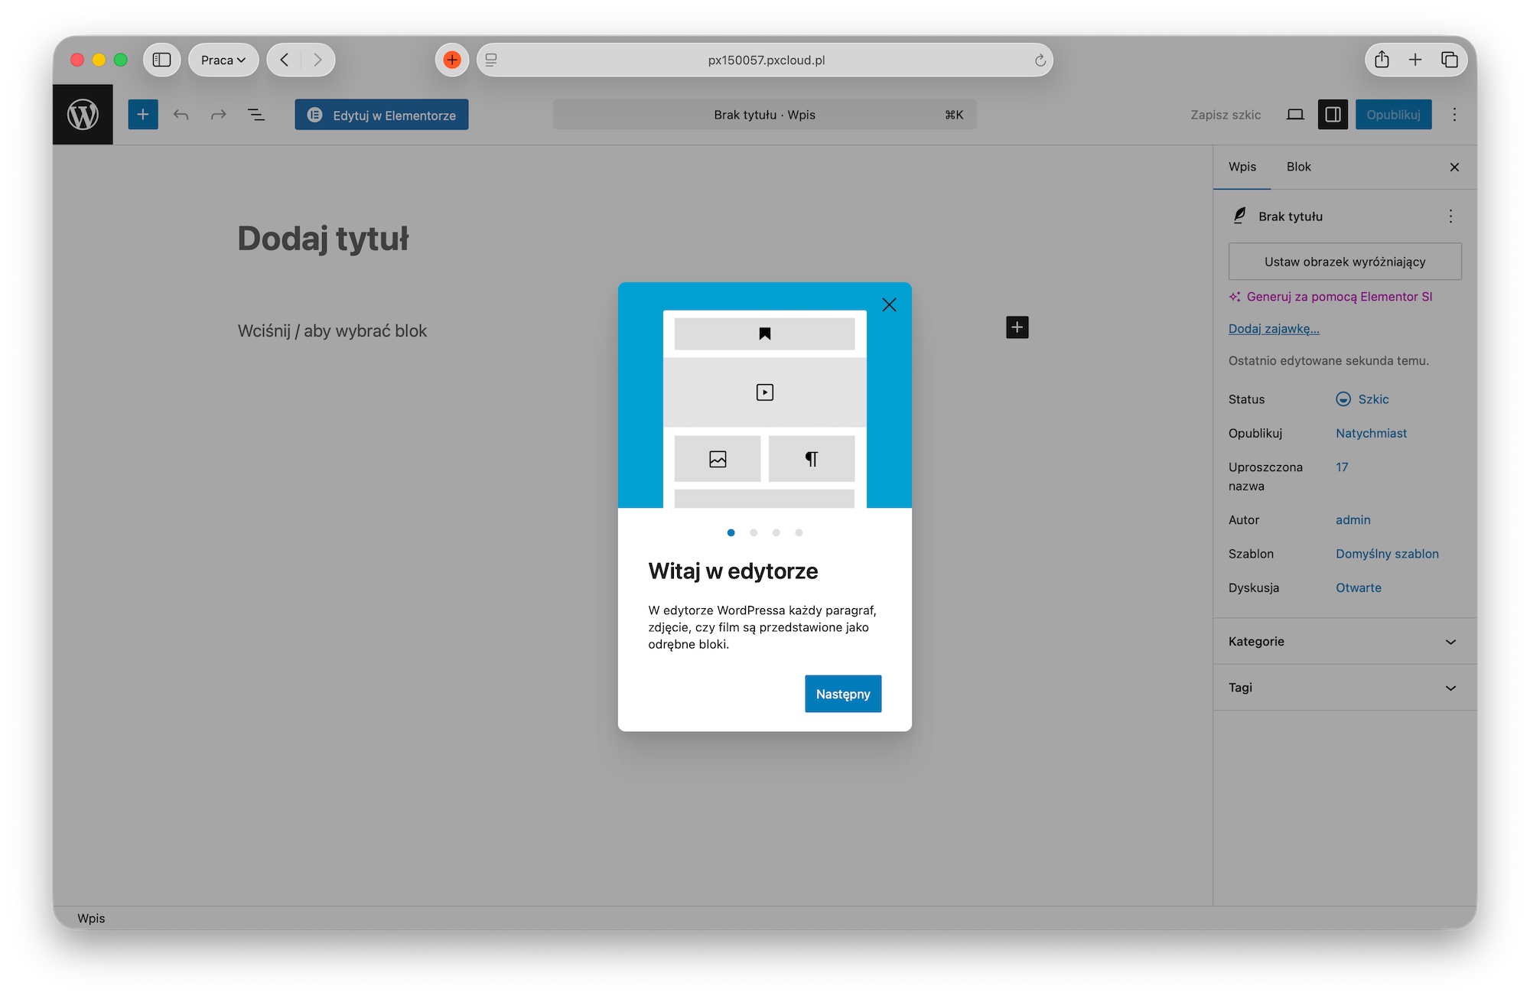Viewport: 1530px width, 999px height.
Task: Click the WordPress logo icon
Action: [x=83, y=115]
